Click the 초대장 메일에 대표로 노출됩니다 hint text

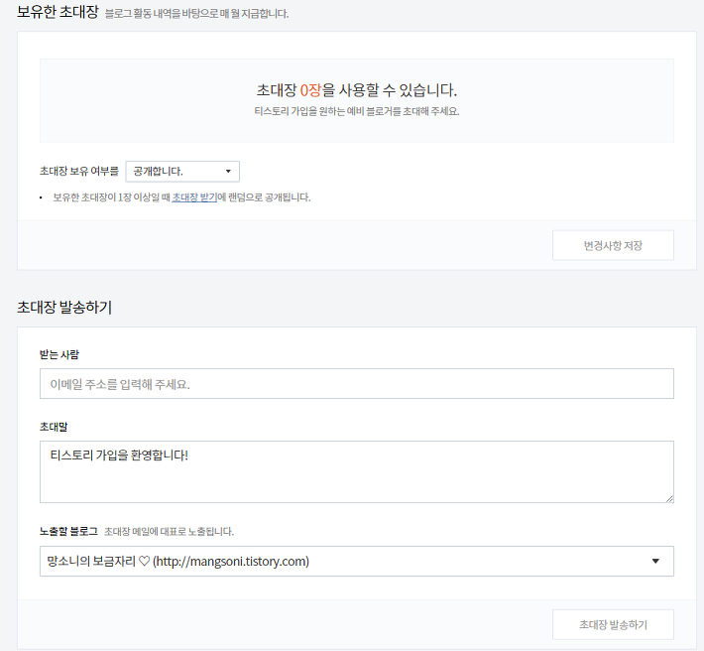[169, 532]
